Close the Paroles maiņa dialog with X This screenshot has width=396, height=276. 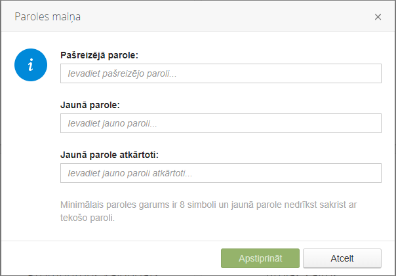[x=378, y=17]
